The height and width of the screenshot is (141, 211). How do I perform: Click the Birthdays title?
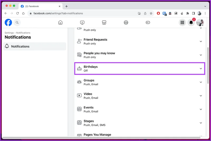click(90, 67)
